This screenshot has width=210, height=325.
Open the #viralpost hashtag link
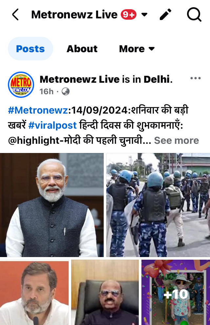pyautogui.click(x=52, y=125)
